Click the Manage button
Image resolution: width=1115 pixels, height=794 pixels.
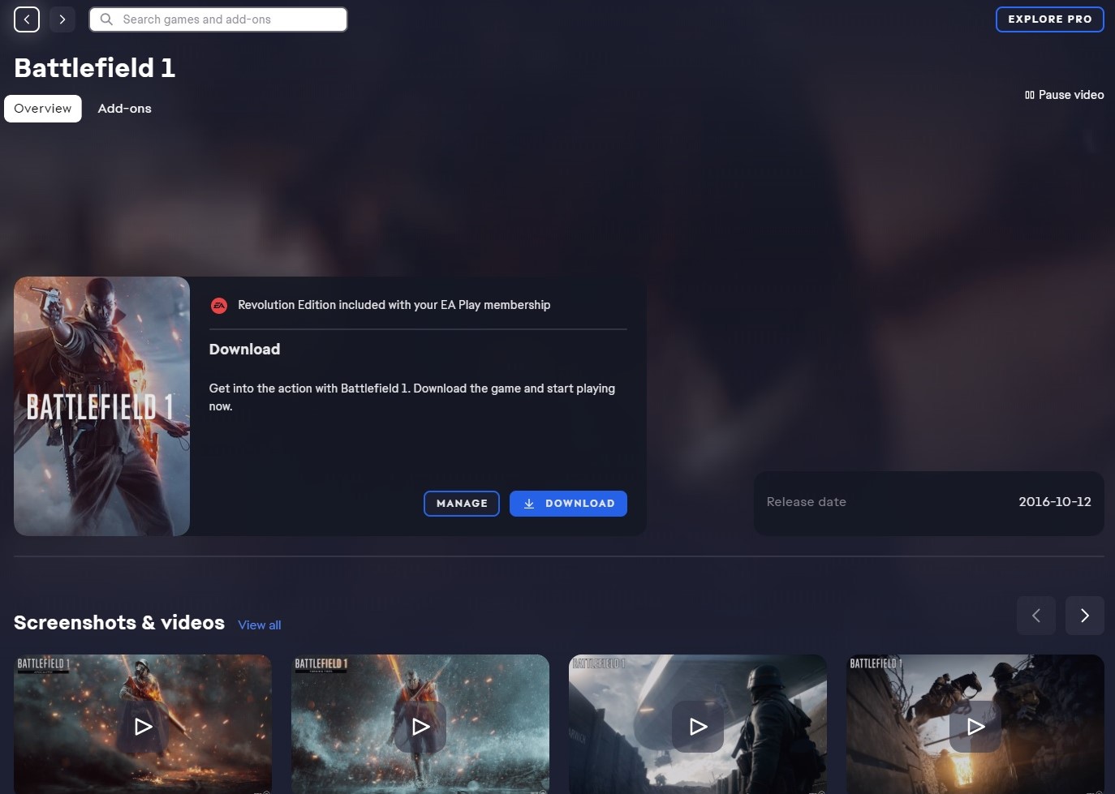tap(462, 504)
